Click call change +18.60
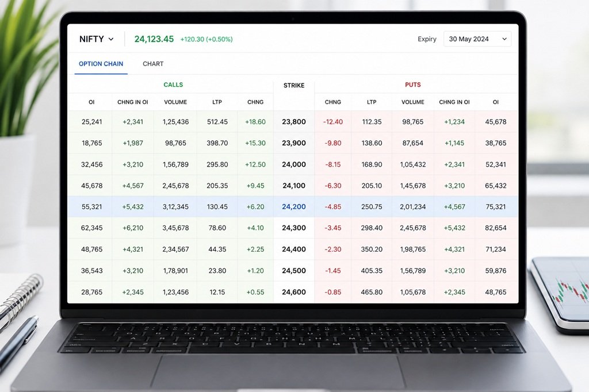The image size is (589, 392). (255, 122)
